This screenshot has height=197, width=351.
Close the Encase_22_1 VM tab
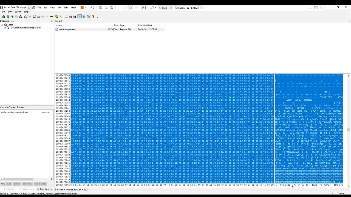tap(201, 8)
